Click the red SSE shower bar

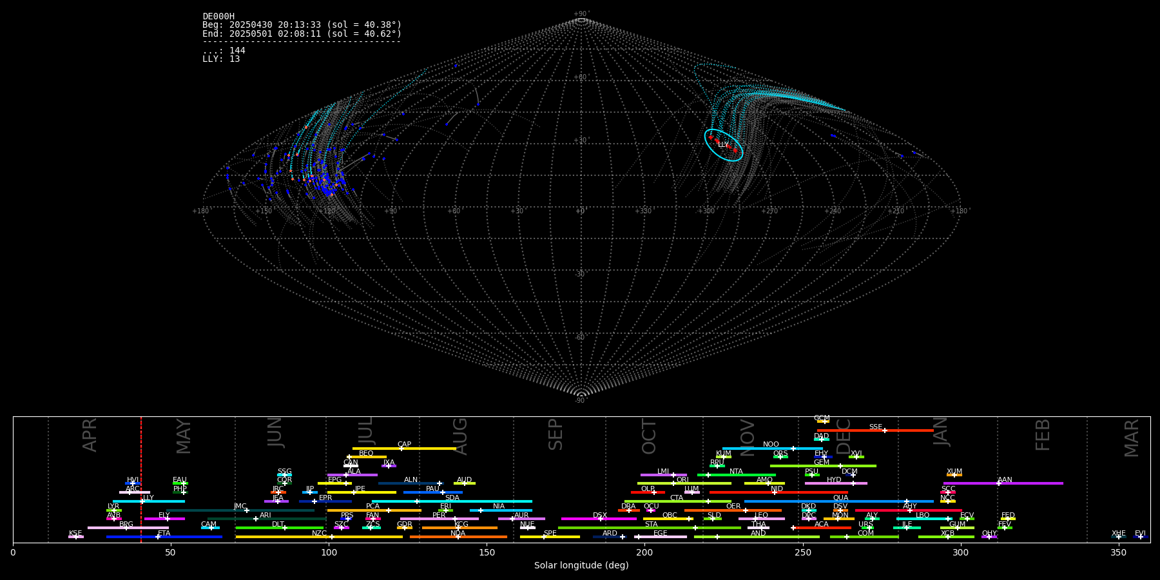pos(875,430)
